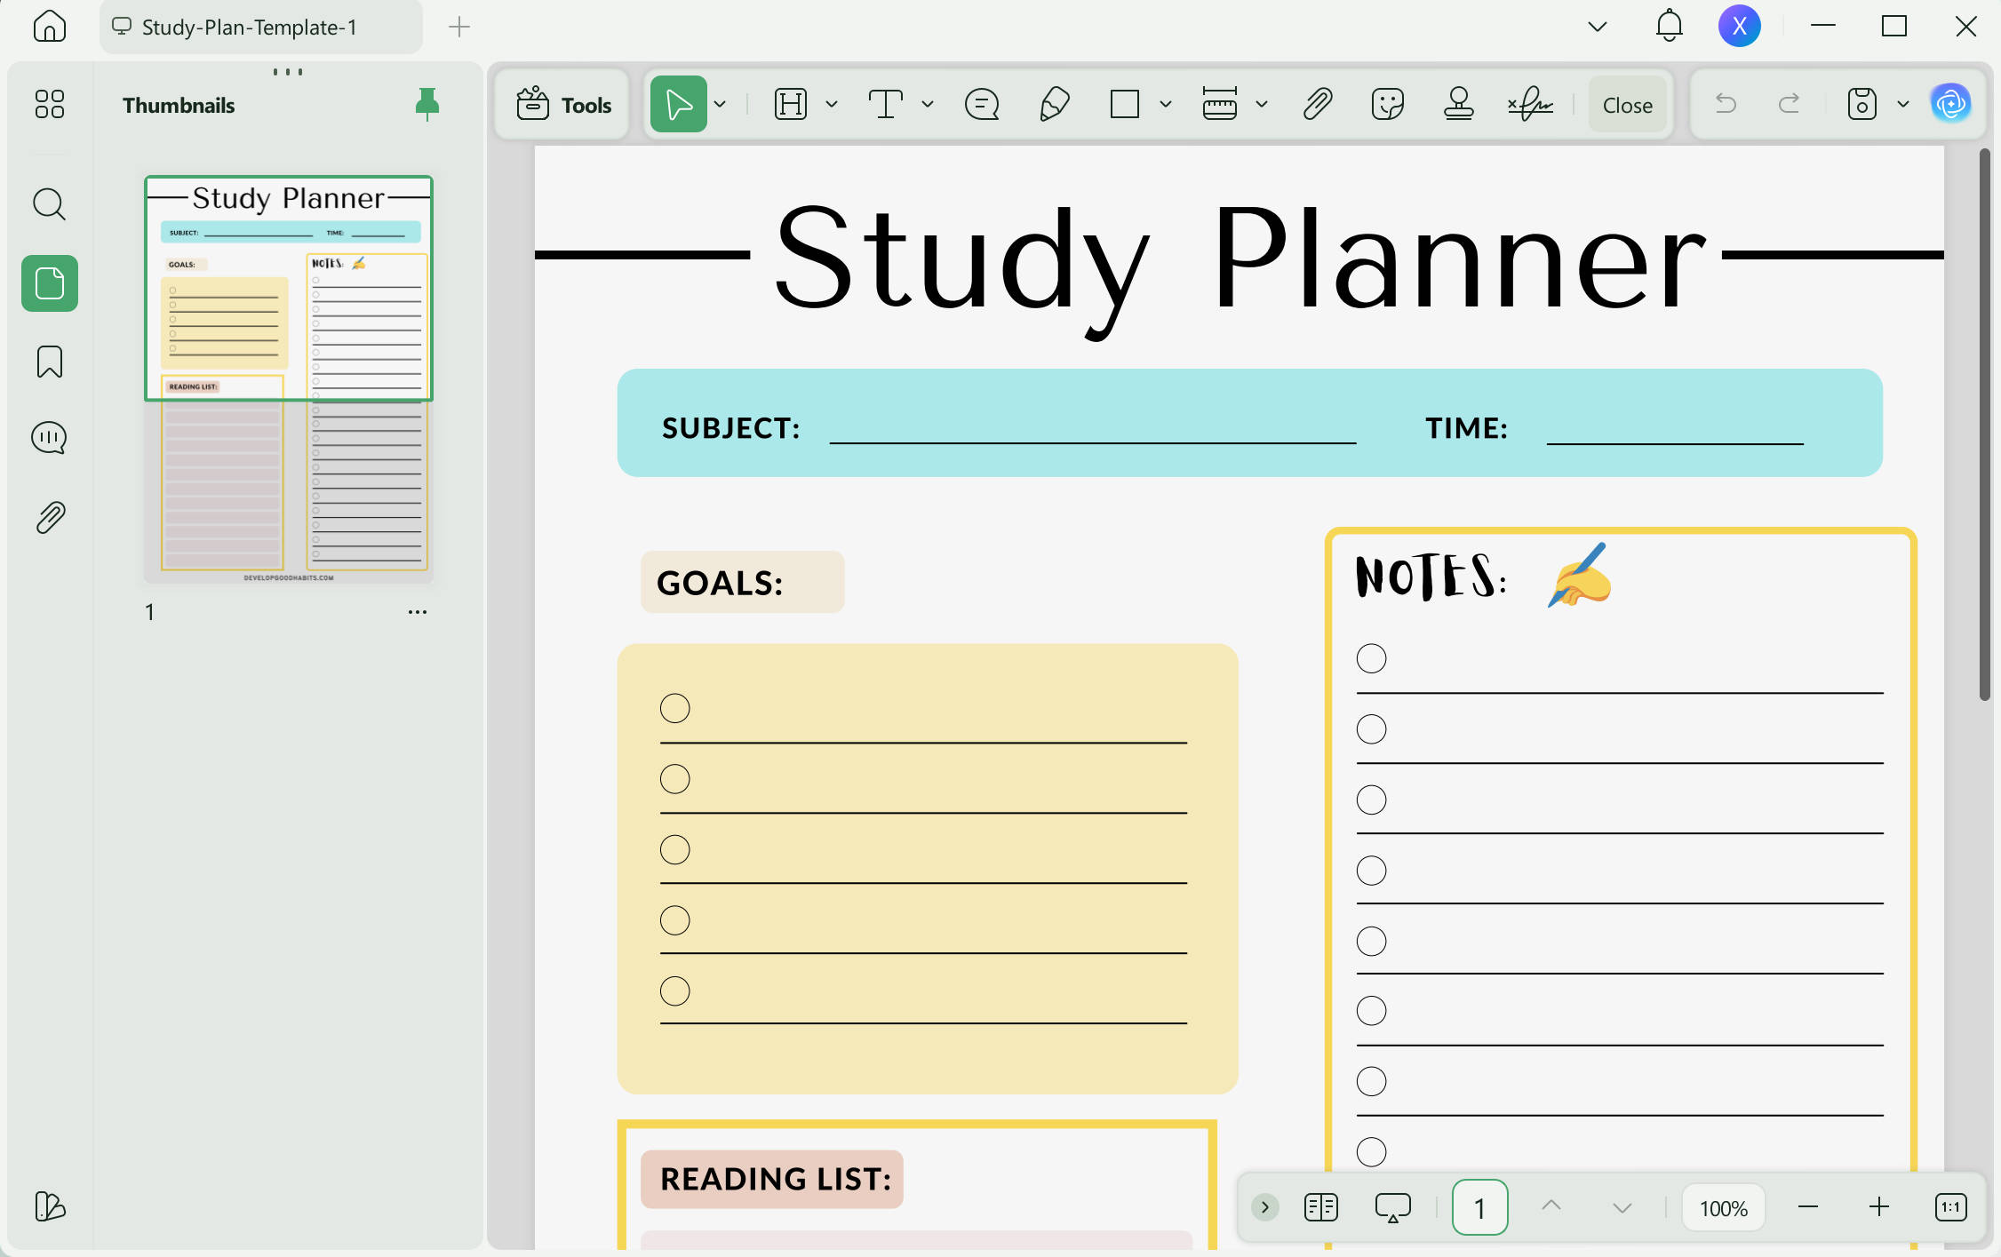Click the pen-and-book icon at the sidebar bottom
This screenshot has width=2001, height=1257.
pyautogui.click(x=50, y=1206)
